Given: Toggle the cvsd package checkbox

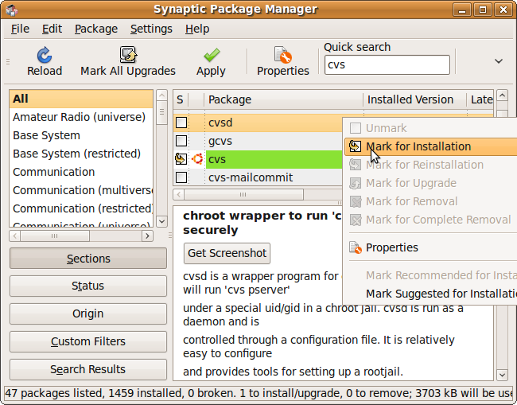Looking at the screenshot, I should tap(181, 123).
